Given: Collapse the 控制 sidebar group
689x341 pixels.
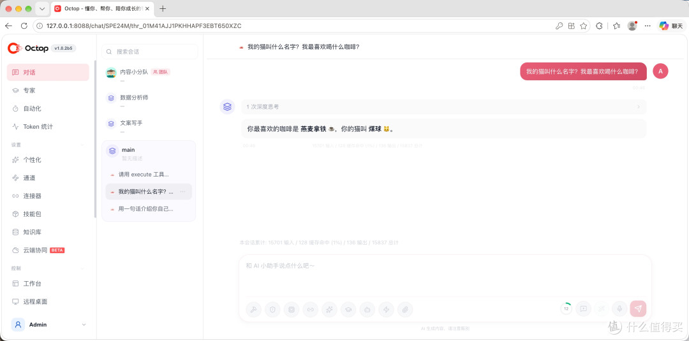Looking at the screenshot, I should [82, 268].
